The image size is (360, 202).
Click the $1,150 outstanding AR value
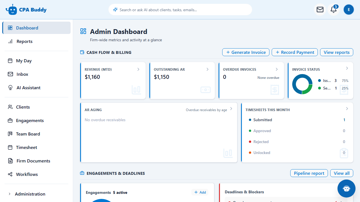pos(161,77)
